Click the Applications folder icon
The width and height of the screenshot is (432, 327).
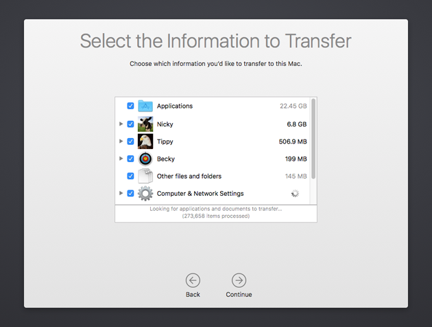[145, 106]
